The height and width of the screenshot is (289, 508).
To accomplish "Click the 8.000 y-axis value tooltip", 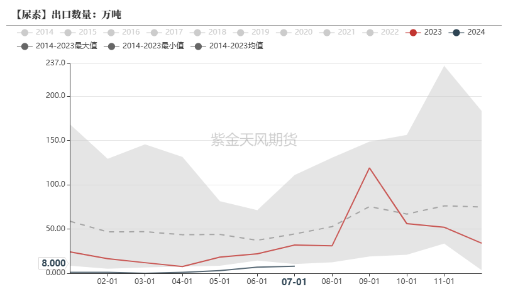I will click(53, 263).
